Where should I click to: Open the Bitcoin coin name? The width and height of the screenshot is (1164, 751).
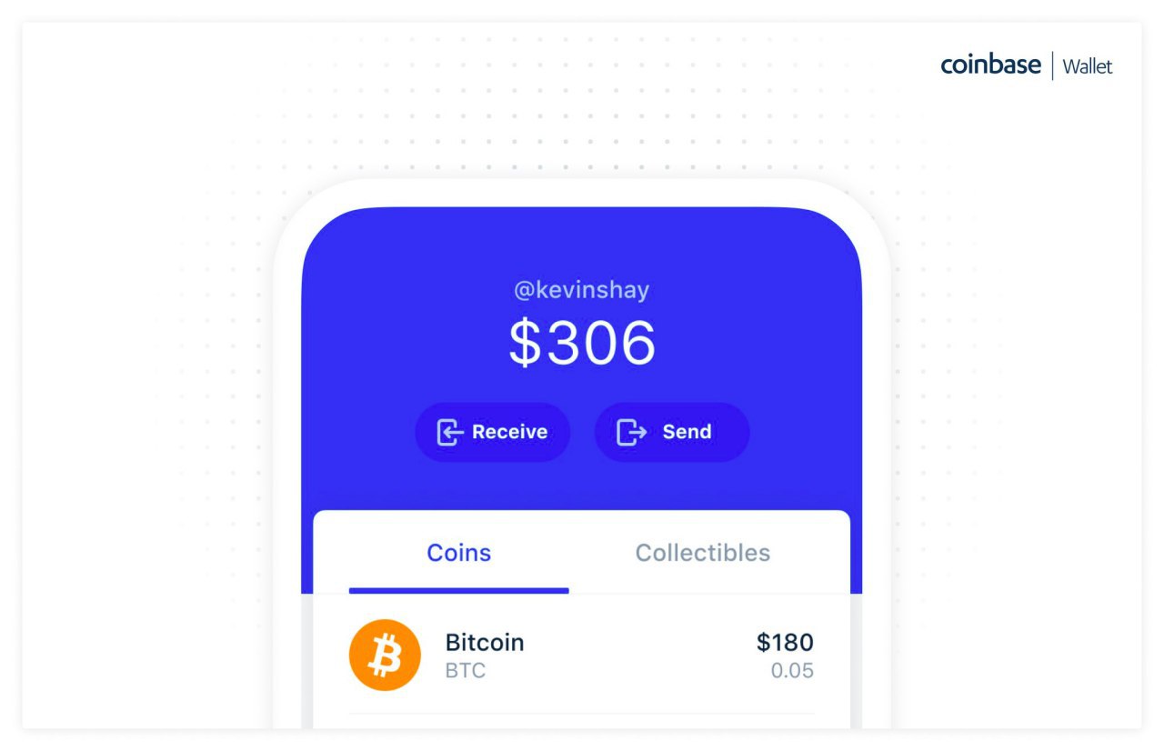coord(485,642)
